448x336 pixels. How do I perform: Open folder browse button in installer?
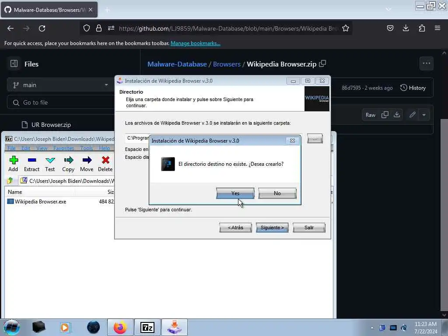(x=315, y=139)
